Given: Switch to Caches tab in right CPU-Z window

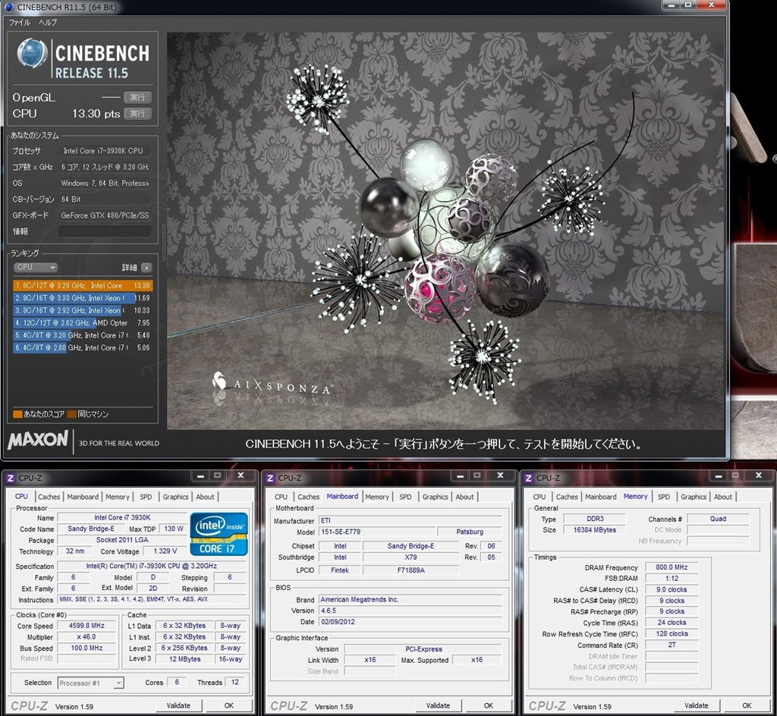Looking at the screenshot, I should 566,497.
